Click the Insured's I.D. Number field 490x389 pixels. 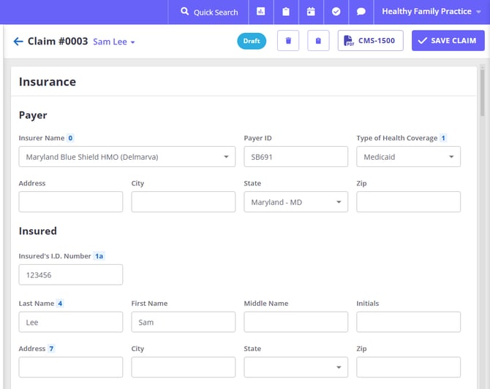point(71,275)
